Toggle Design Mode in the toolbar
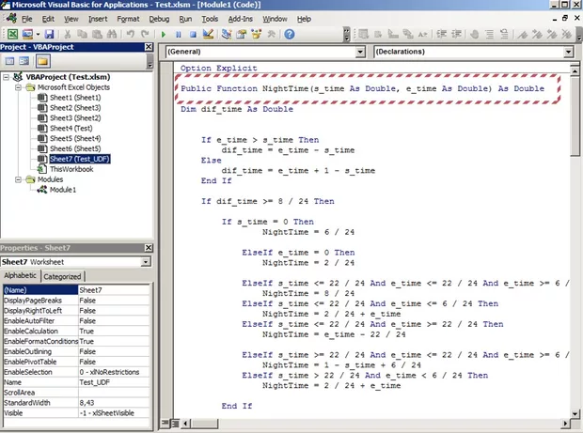The height and width of the screenshot is (433, 583). [207, 34]
